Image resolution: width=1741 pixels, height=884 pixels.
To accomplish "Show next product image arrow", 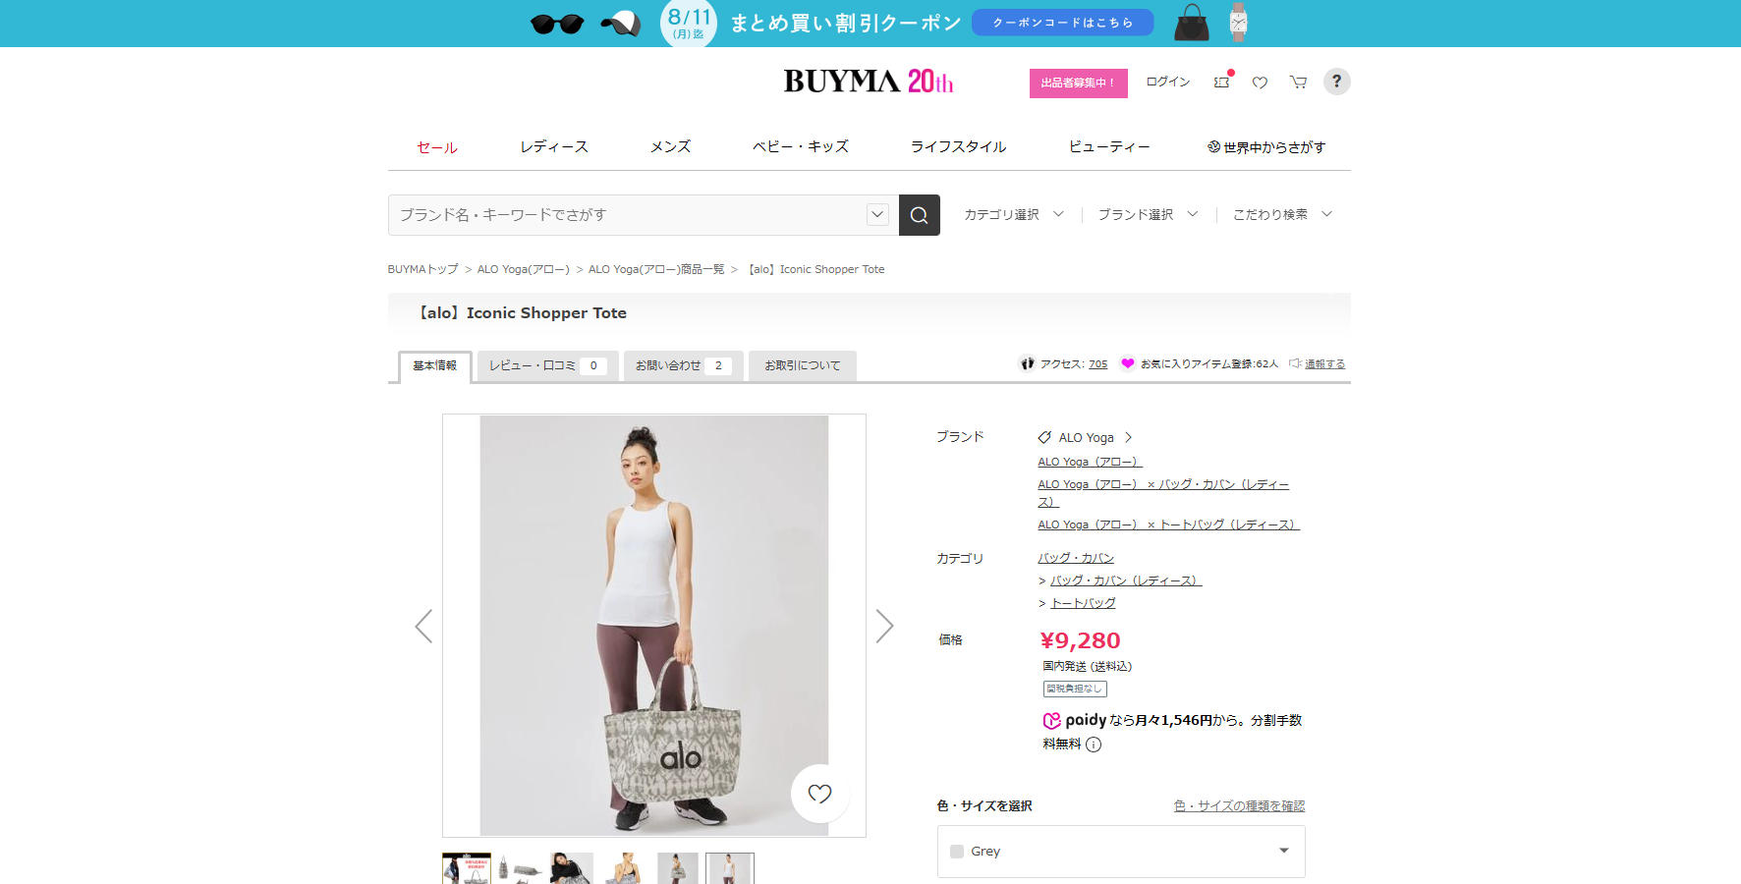I will [x=884, y=626].
